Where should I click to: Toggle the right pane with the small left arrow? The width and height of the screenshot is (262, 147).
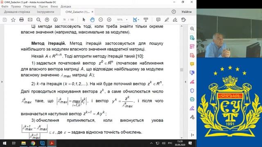(185, 82)
